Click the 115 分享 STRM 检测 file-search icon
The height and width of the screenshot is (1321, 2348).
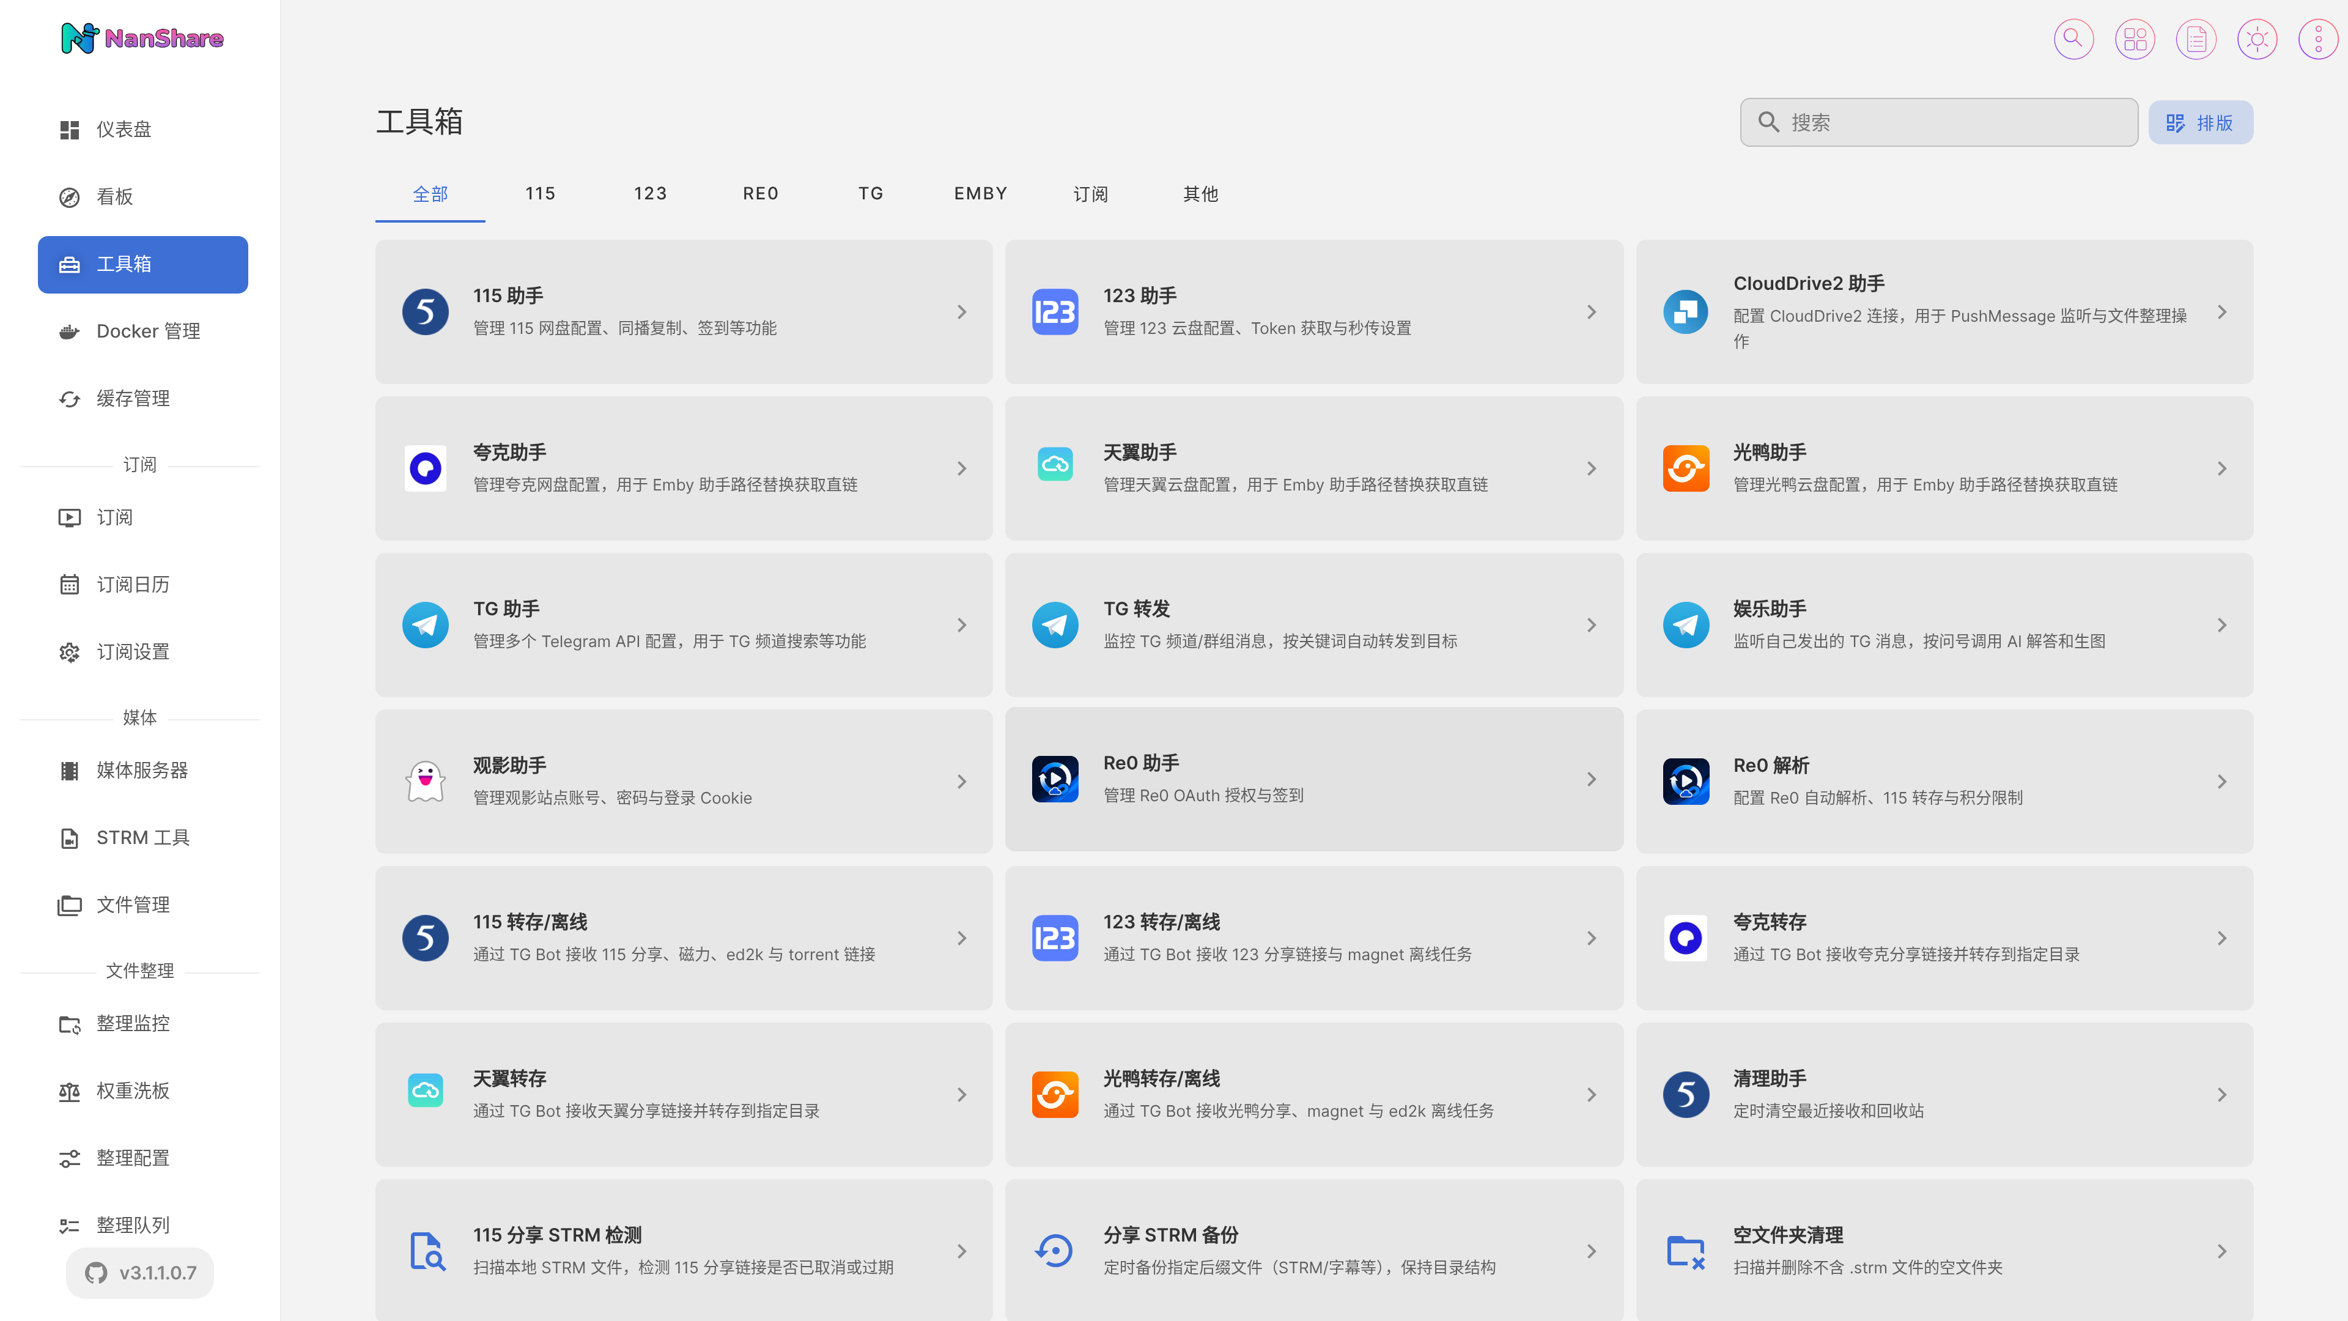(427, 1252)
